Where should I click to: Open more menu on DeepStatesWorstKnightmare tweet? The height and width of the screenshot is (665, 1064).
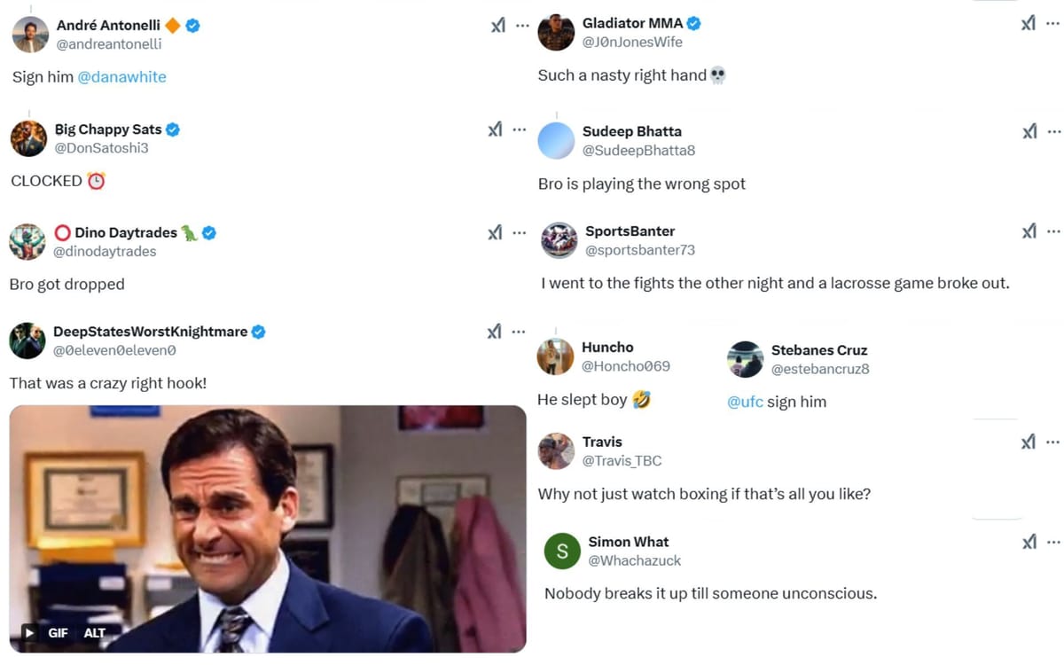(x=520, y=332)
